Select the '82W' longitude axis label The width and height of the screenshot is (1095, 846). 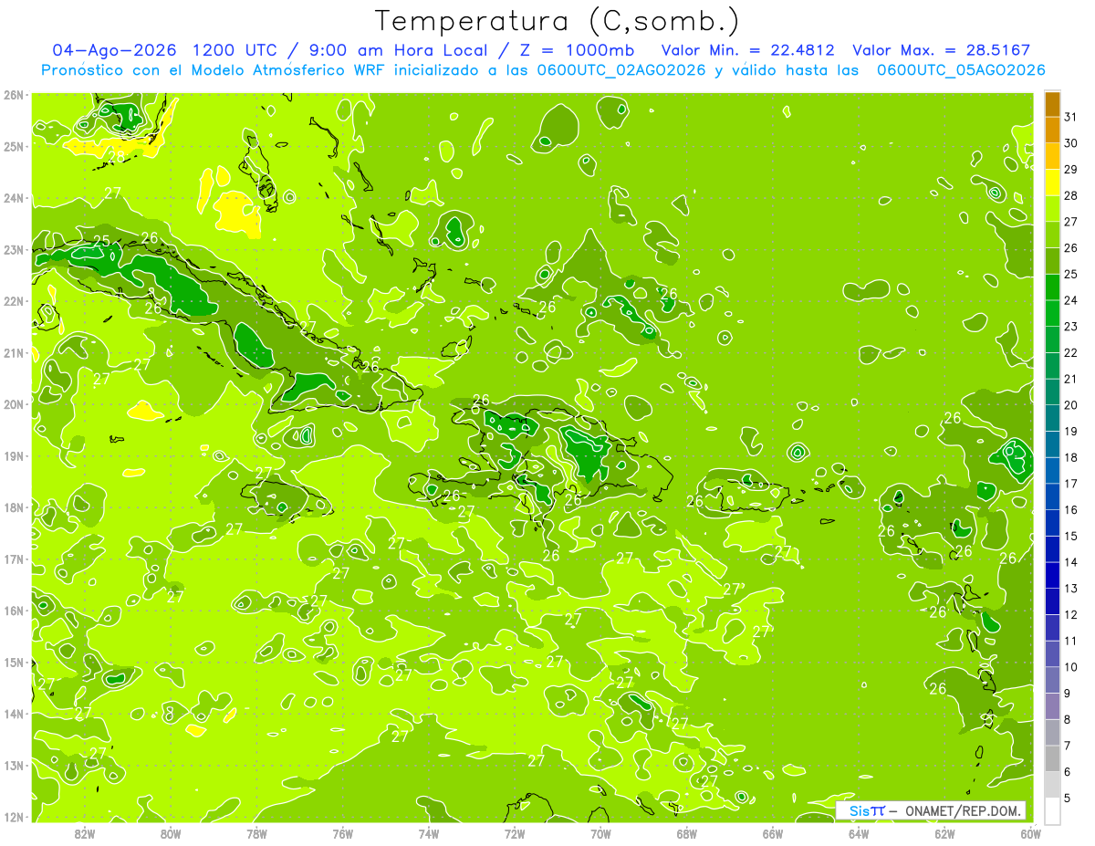85,832
